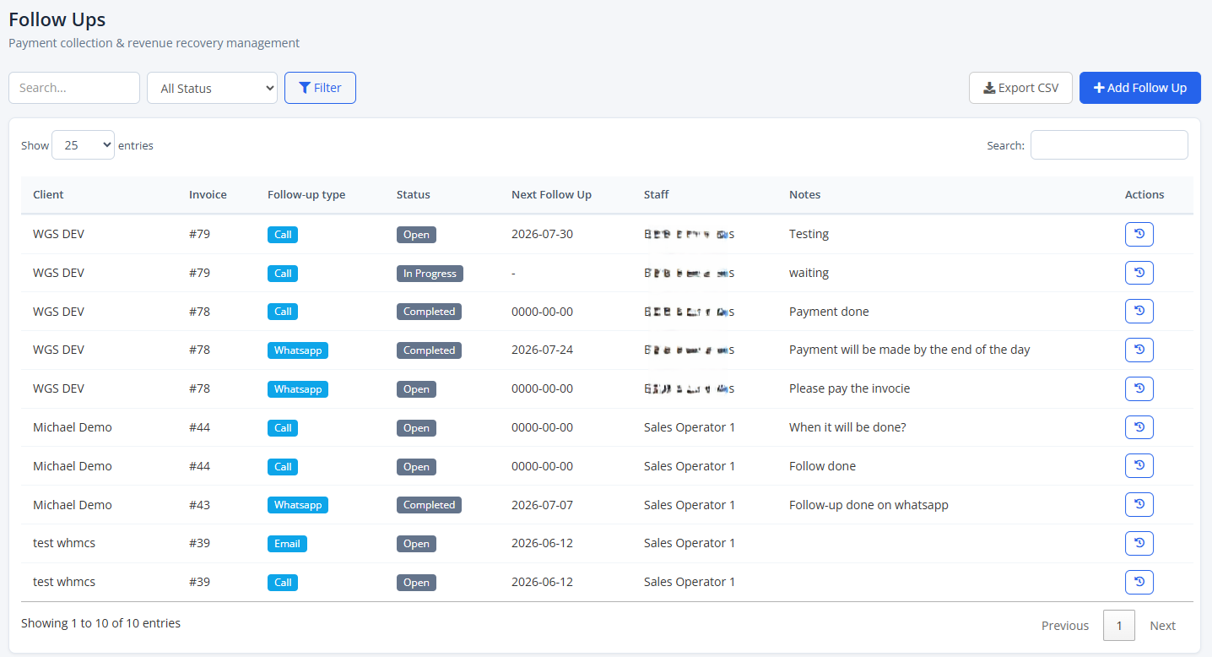Select page 1 in pagination
The width and height of the screenshot is (1212, 657).
[1119, 626]
